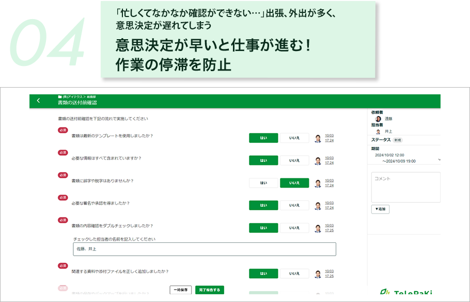Expand the 期間 date range chevron
The image size is (470, 302).
pos(440,160)
